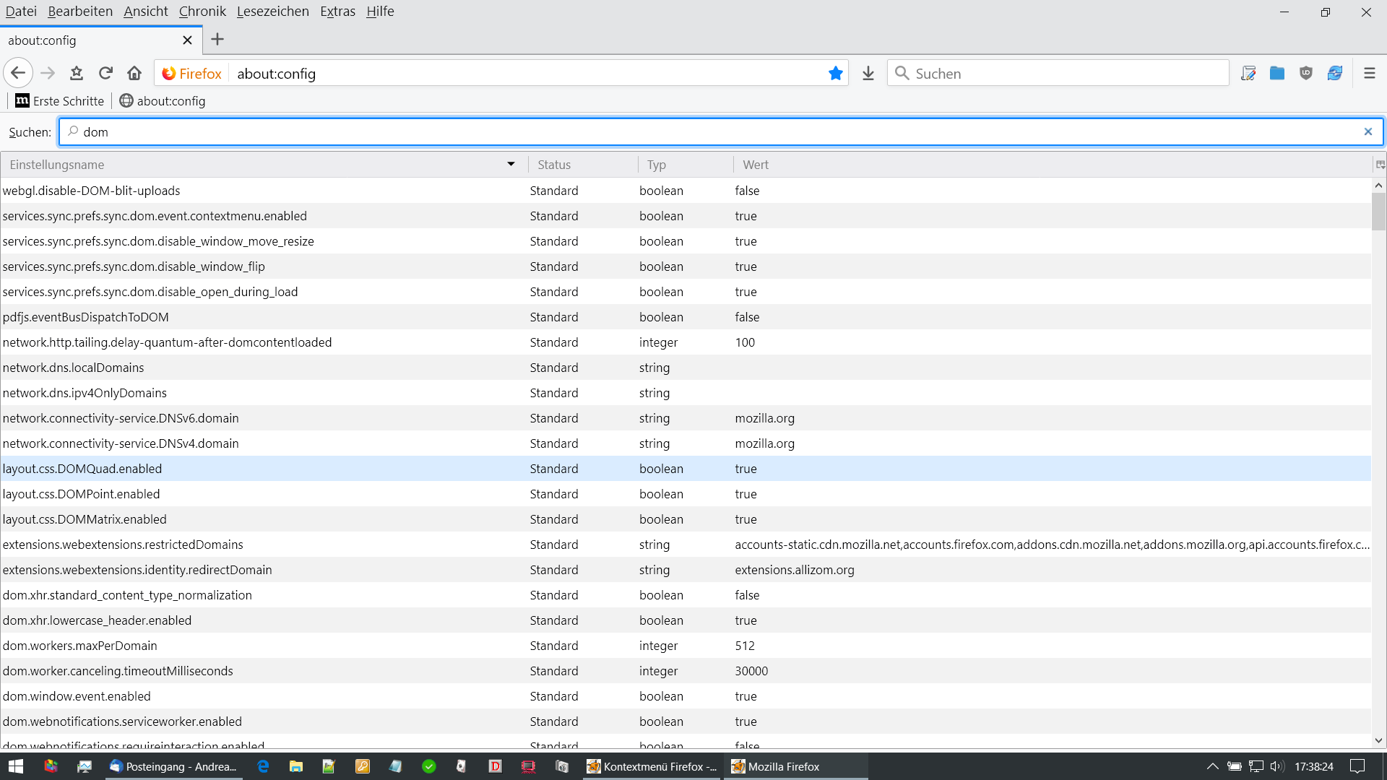Viewport: 1387px width, 780px height.
Task: Open the Extras menu
Action: pyautogui.click(x=337, y=12)
